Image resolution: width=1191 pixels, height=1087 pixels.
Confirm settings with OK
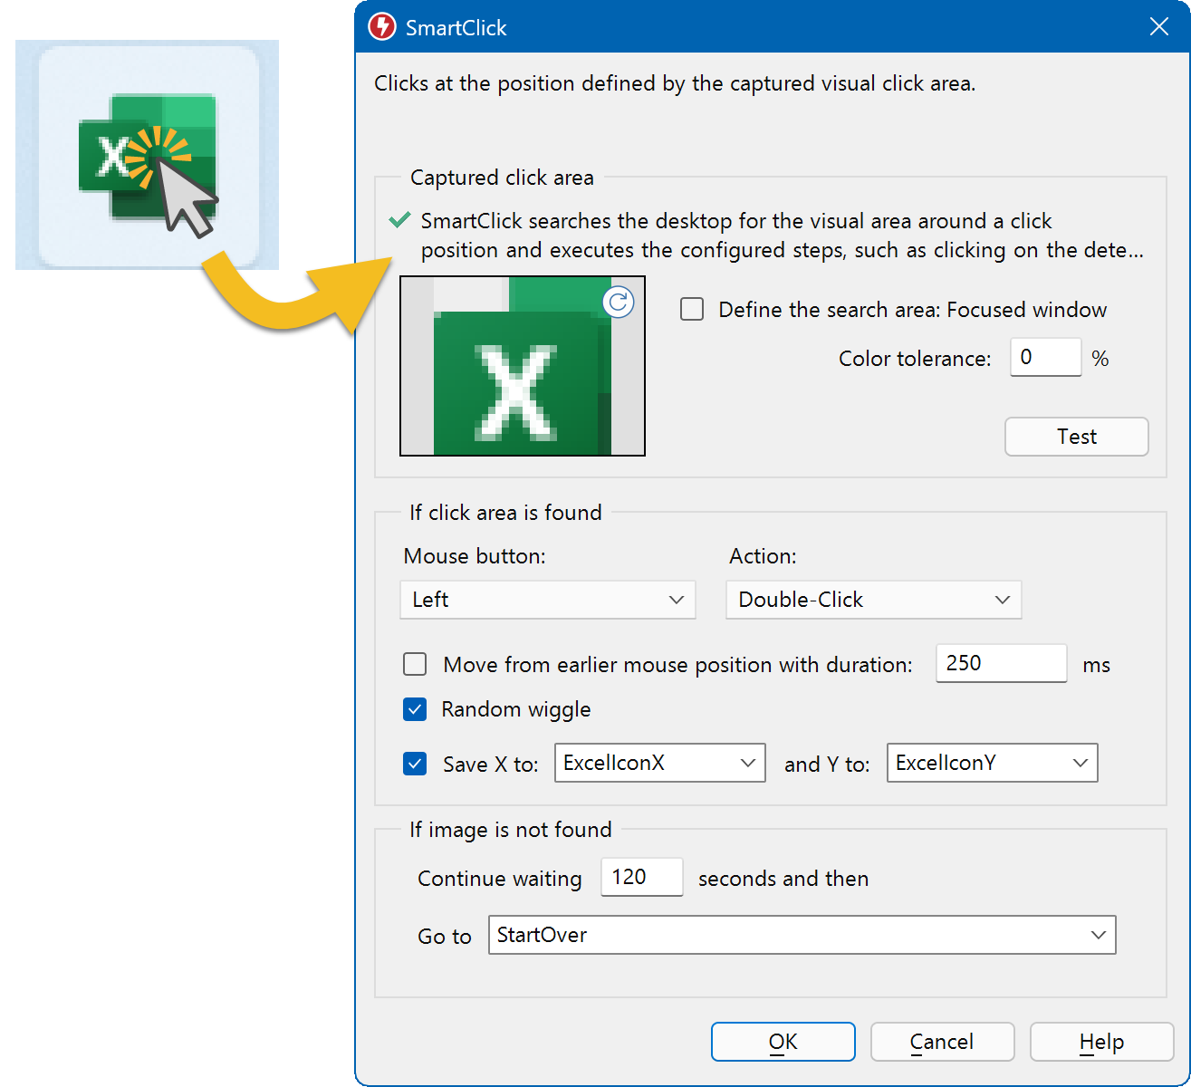coord(783,1042)
